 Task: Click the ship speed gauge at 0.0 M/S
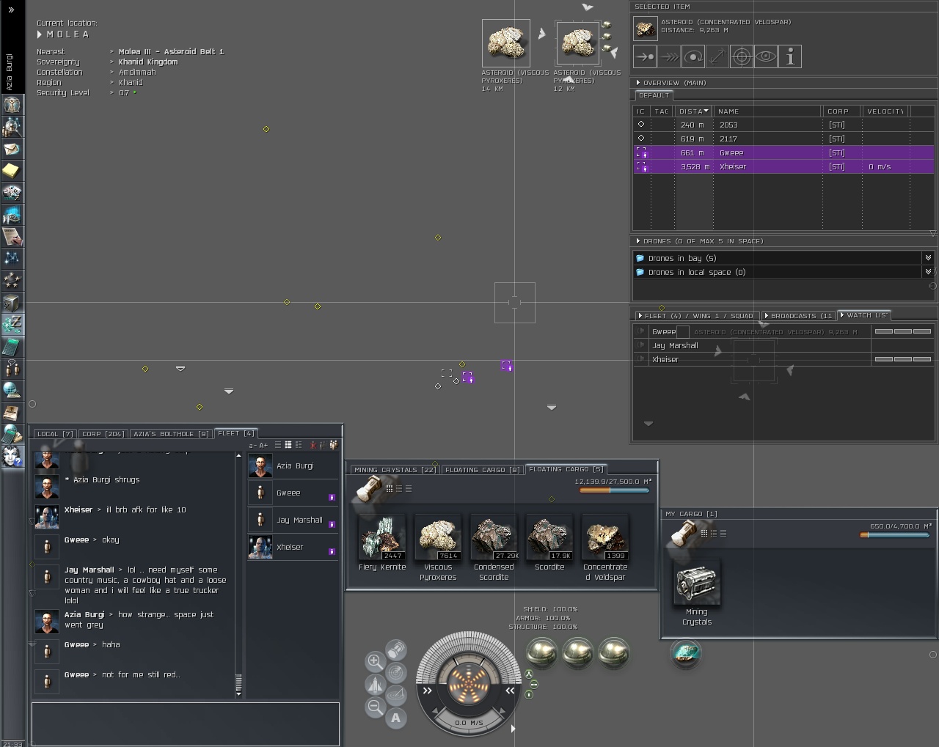click(468, 723)
